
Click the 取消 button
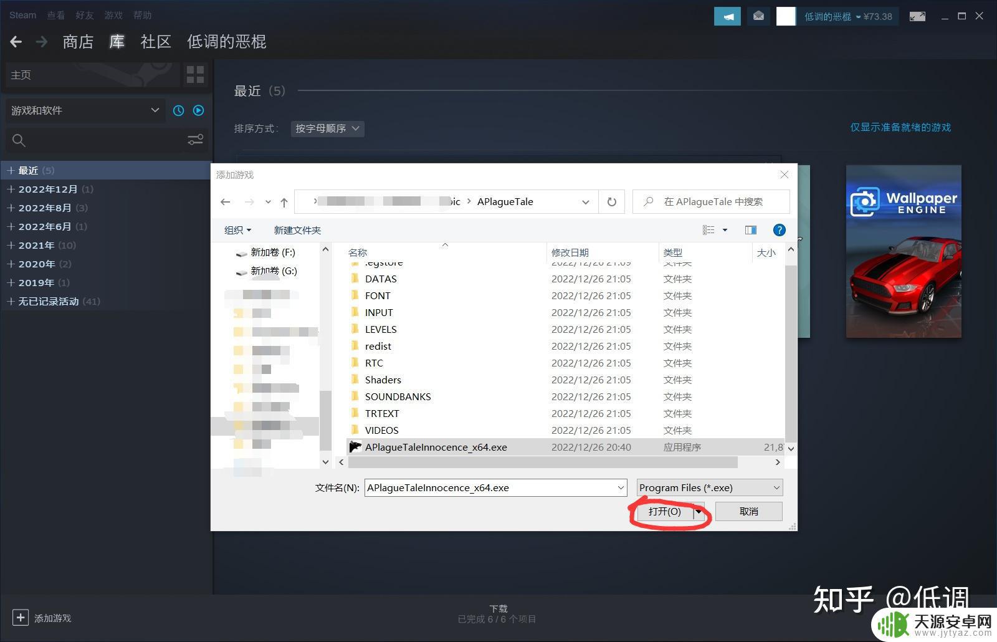tap(749, 512)
